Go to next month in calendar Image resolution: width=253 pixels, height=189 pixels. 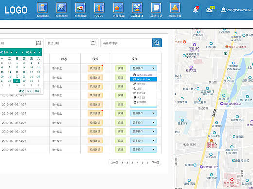click(x=39, y=52)
